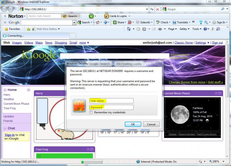
Task: Open the Page menu in command bar
Action: [x=172, y=29]
